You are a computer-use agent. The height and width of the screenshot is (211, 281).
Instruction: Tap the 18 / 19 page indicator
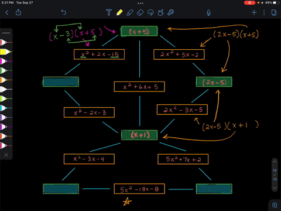coord(275,175)
